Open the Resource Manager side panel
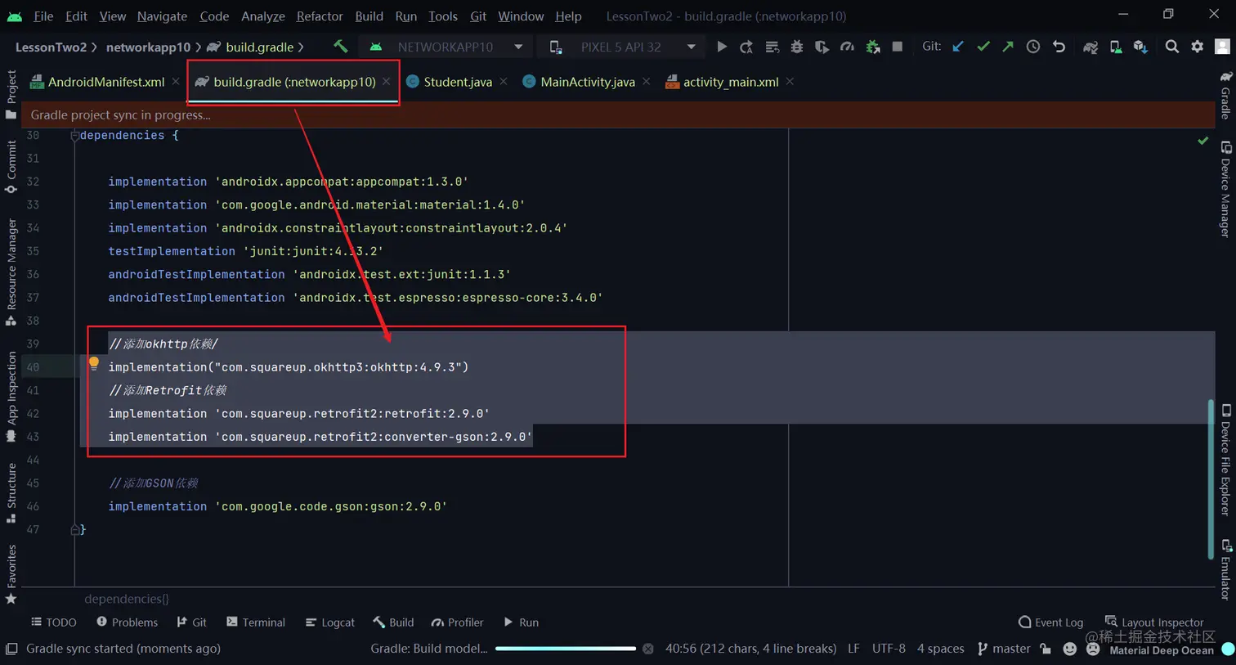This screenshot has height=665, width=1236. coord(11,272)
